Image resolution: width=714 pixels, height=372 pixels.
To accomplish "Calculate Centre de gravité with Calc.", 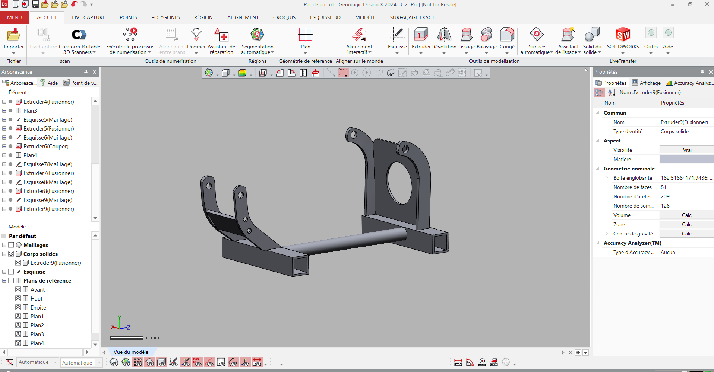I will pyautogui.click(x=687, y=234).
